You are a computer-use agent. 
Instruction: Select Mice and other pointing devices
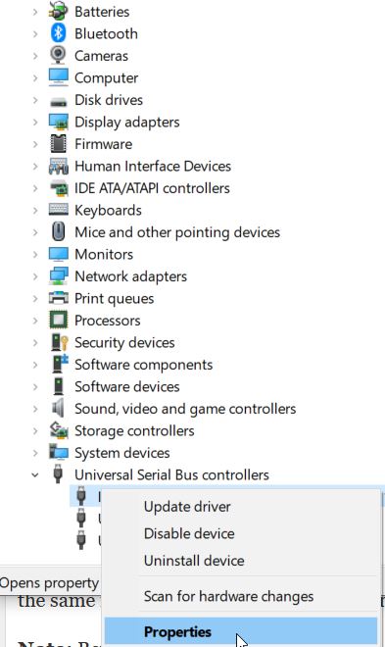177,232
